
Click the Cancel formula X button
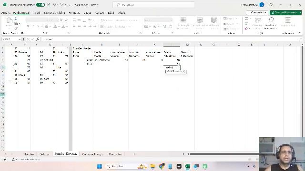coord(28,39)
